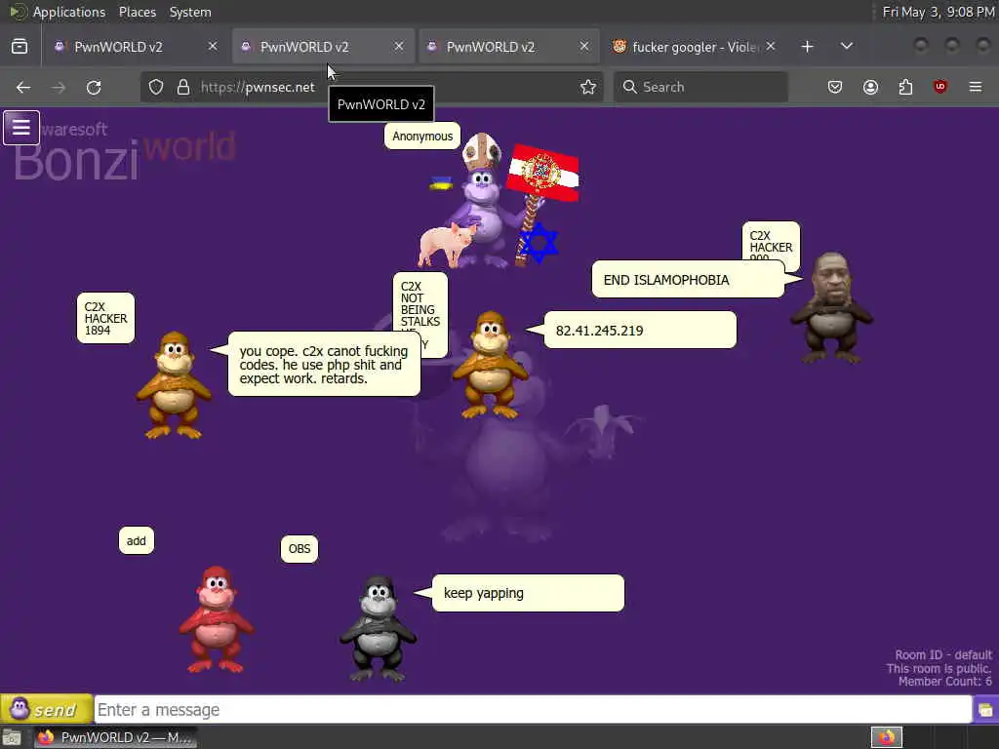List all tabs with the chevron
This screenshot has height=749, width=999.
point(847,47)
